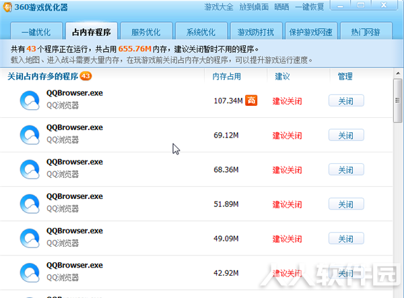Select the 占内存程序 tab
Viewport: 404px width, 298px height.
coord(92,31)
